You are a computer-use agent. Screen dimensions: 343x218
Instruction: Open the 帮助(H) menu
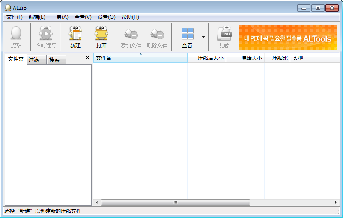pyautogui.click(x=130, y=17)
